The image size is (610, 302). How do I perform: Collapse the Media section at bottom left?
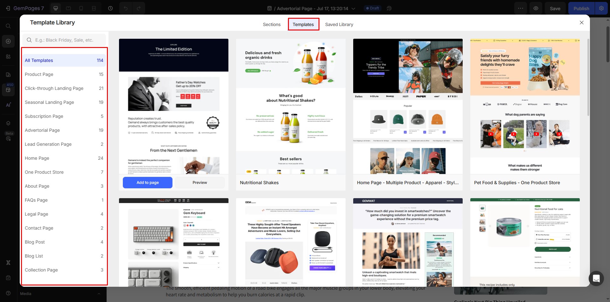99,294
